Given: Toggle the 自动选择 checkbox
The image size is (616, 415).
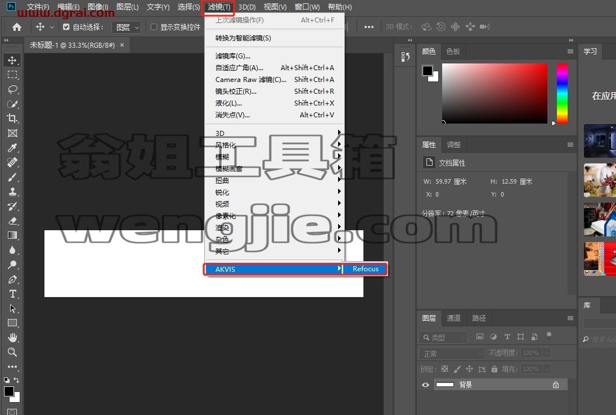Looking at the screenshot, I should [66, 26].
